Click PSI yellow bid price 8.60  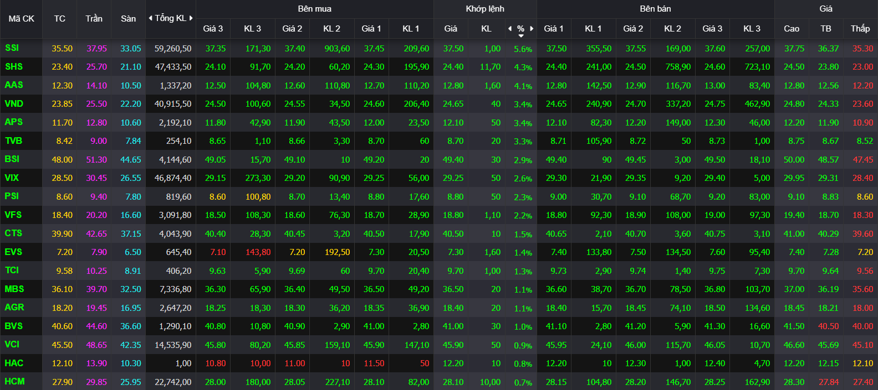point(217,197)
